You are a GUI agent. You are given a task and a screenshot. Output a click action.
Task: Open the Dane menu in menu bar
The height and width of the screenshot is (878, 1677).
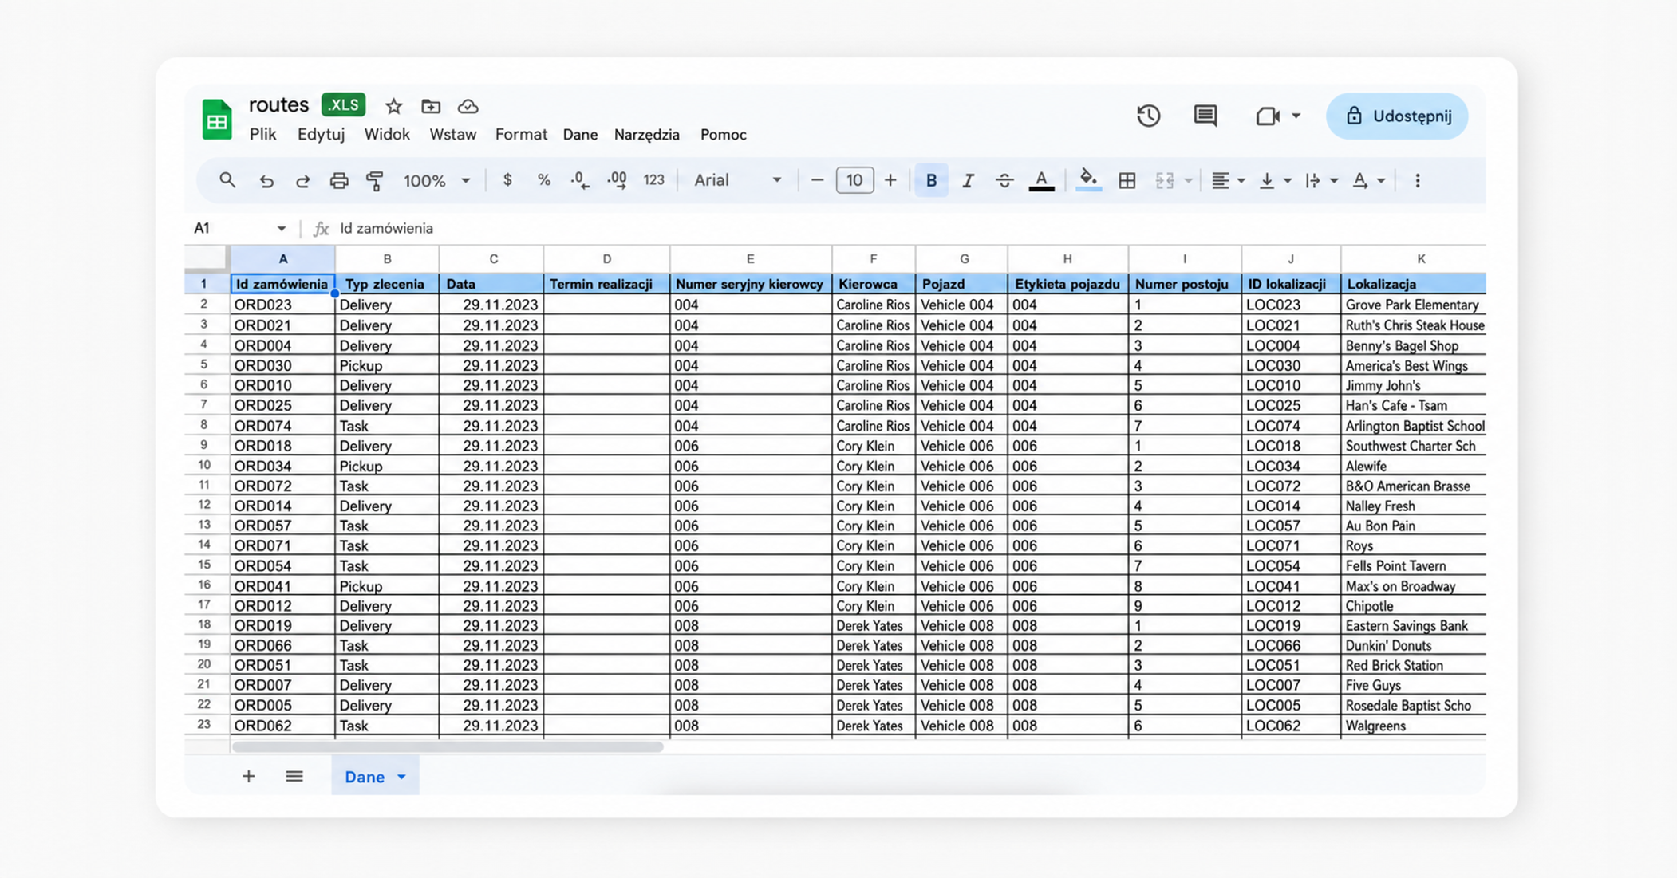pyautogui.click(x=580, y=135)
